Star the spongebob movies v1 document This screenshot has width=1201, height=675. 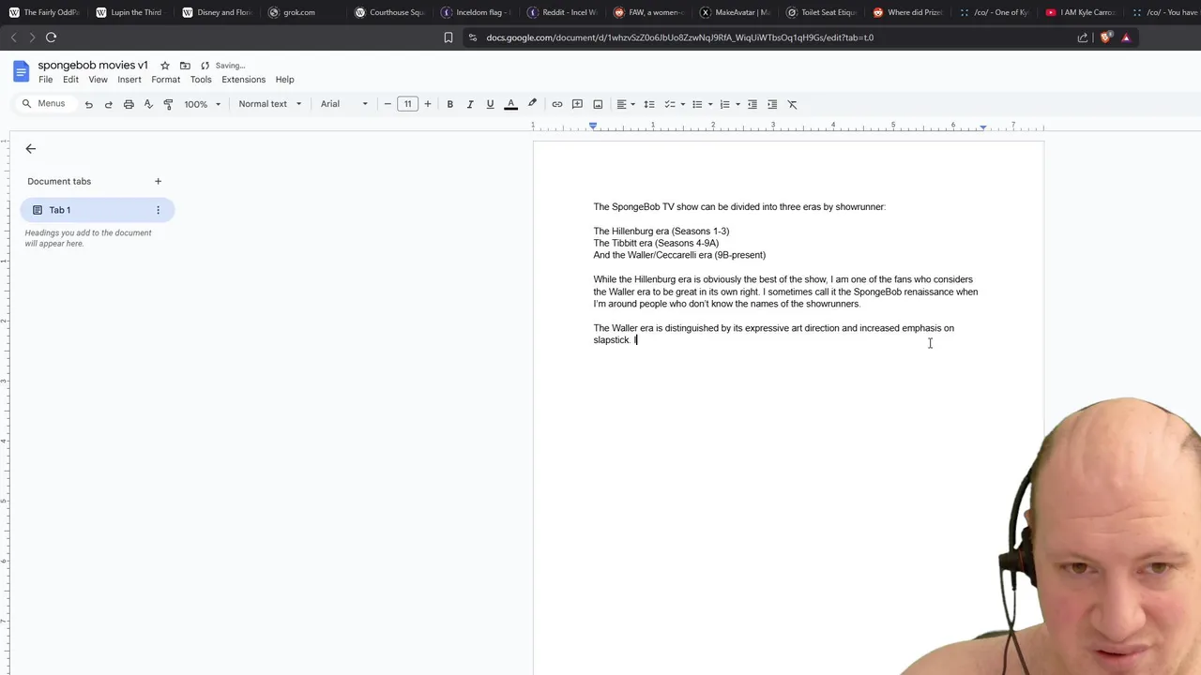click(x=165, y=66)
